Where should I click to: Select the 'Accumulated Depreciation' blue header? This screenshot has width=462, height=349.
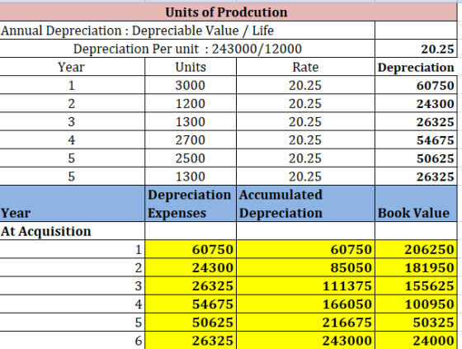pyautogui.click(x=305, y=204)
